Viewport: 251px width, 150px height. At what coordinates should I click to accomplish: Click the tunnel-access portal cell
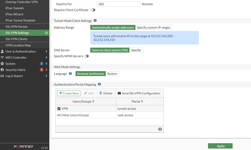[140, 109]
